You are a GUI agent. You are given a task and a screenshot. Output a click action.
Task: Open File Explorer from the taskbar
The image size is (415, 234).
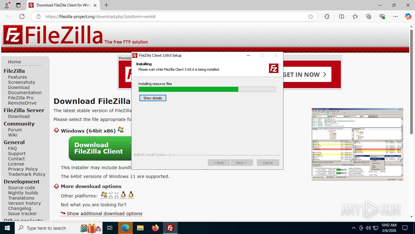pyautogui.click(x=140, y=228)
